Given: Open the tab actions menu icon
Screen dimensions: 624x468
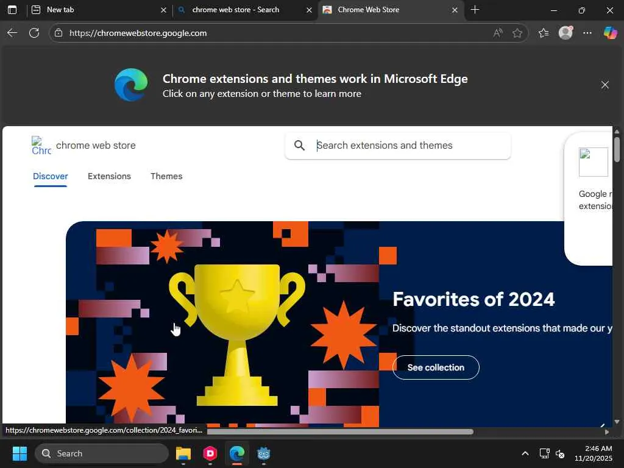Looking at the screenshot, I should (12, 10).
